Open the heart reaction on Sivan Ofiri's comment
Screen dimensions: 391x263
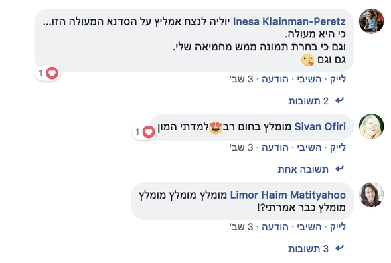[144, 132]
